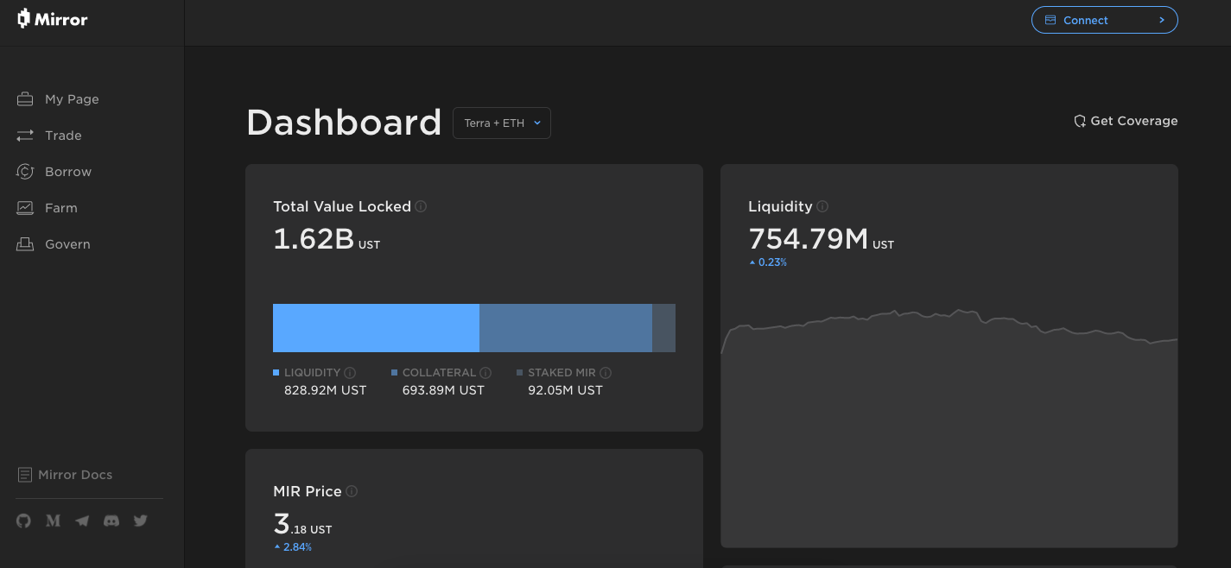Click the 3.18 UST MIR price
The width and height of the screenshot is (1231, 568).
tap(302, 524)
